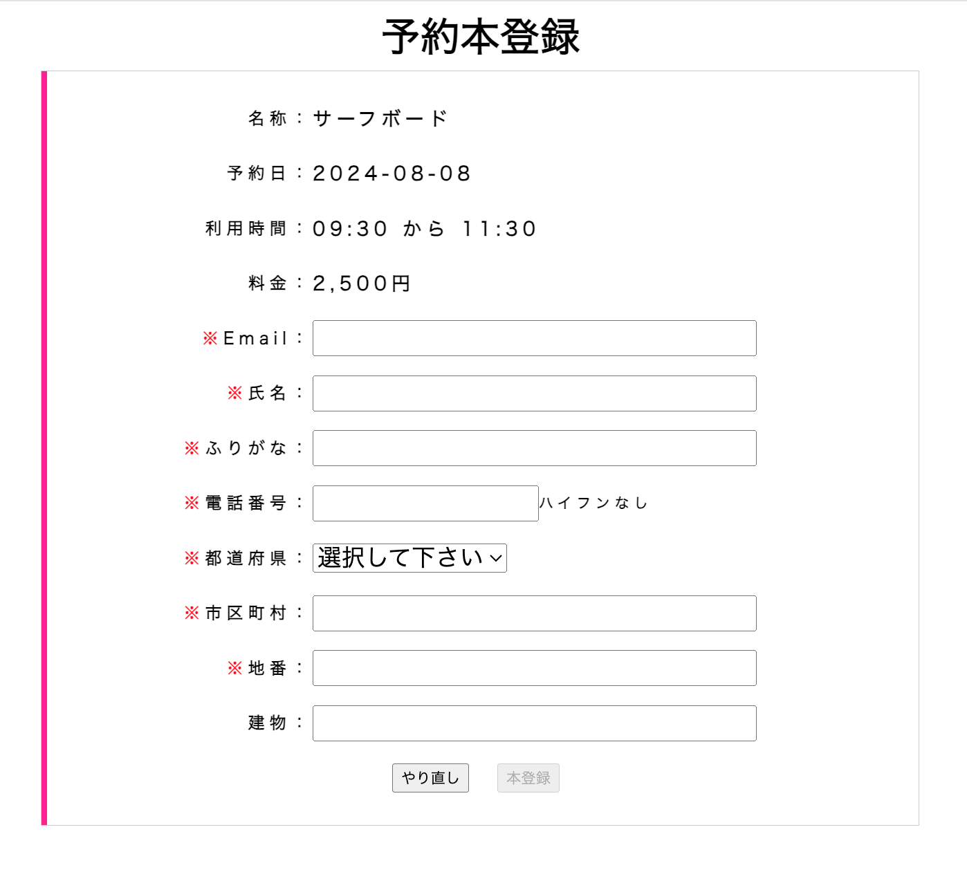Open the 都道府県 prefecture dropdown

point(409,557)
